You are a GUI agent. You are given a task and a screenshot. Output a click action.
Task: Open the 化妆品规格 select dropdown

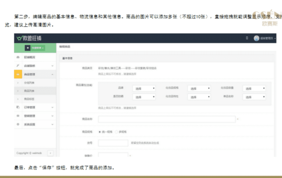click(x=199, y=89)
